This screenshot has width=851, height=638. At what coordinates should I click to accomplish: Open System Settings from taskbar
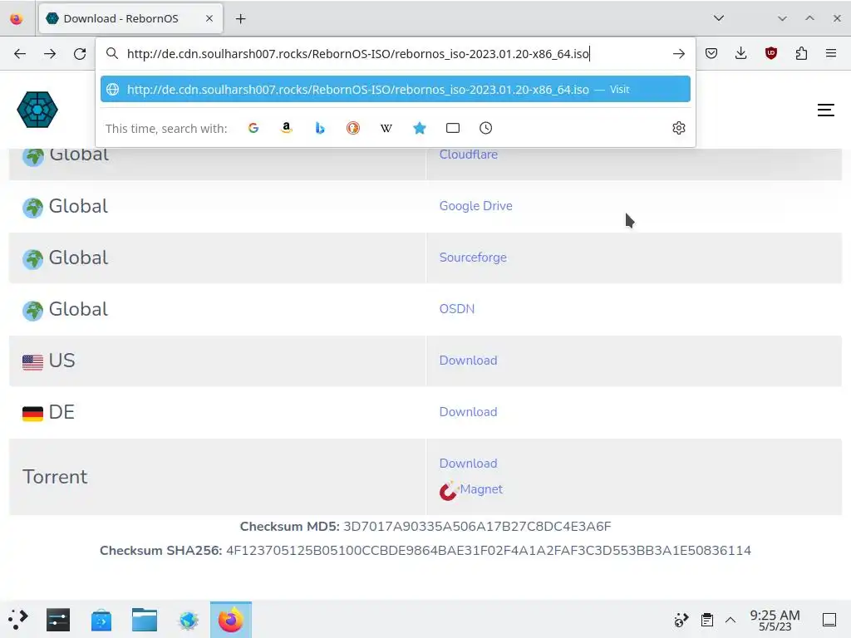click(x=58, y=620)
